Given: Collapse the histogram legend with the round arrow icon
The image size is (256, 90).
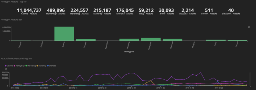Looking at the screenshot, I should tap(6, 69).
